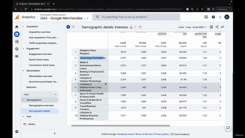Click the Analytics search field
This screenshot has width=245, height=138.
pos(136,17)
